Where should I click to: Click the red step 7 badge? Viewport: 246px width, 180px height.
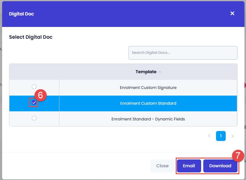click(238, 155)
